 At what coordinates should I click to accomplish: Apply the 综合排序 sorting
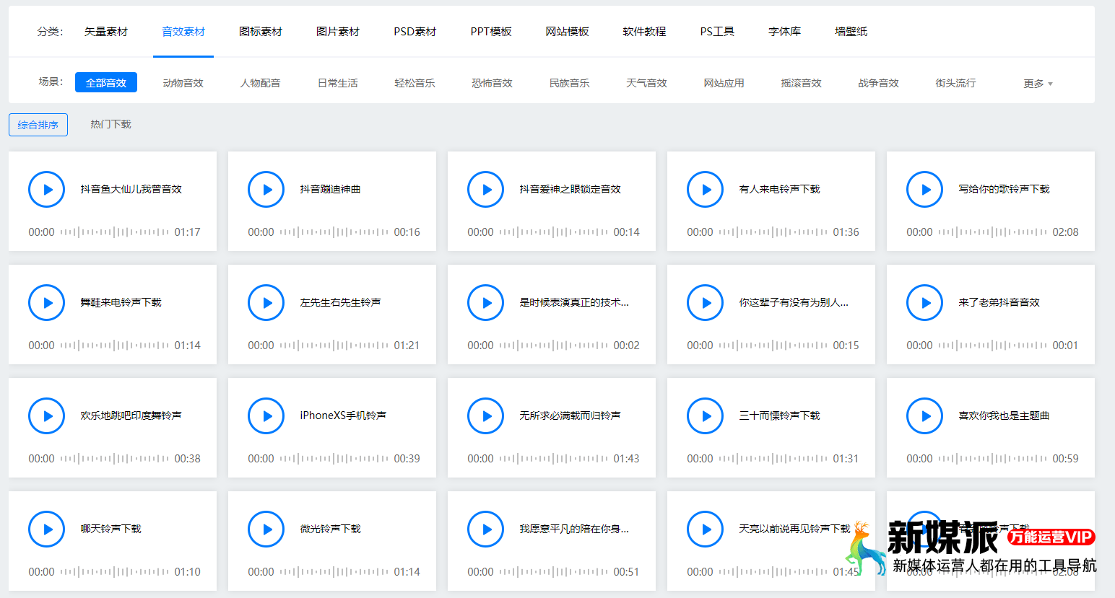pyautogui.click(x=38, y=124)
